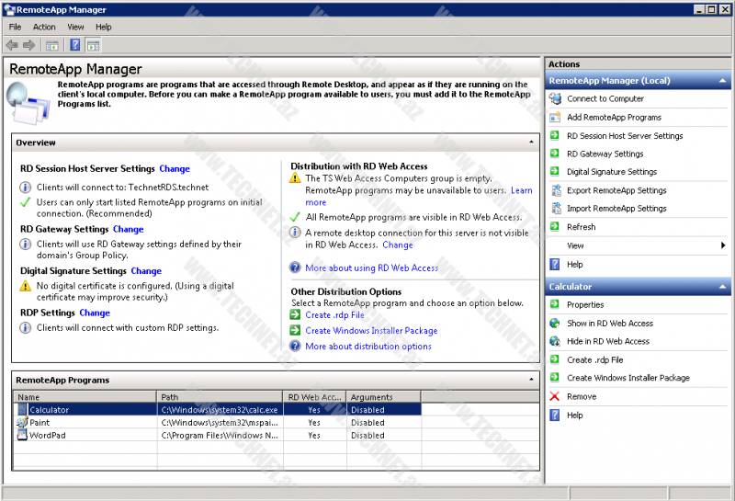Click the Calculator Properties icon
The width and height of the screenshot is (735, 501).
[555, 304]
